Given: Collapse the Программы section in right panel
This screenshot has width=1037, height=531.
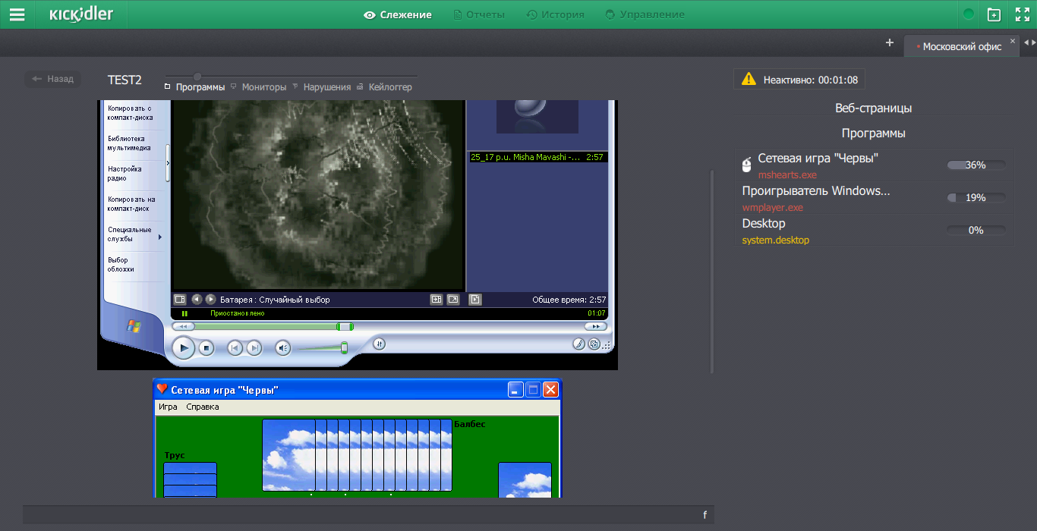Looking at the screenshot, I should [873, 133].
